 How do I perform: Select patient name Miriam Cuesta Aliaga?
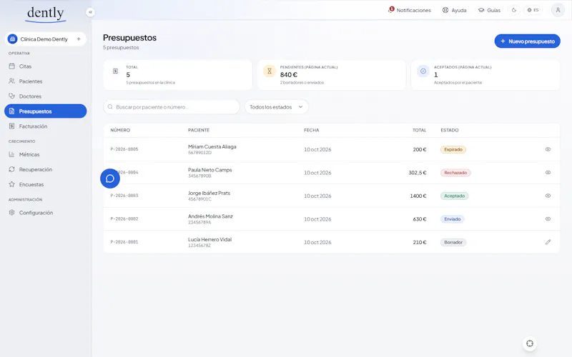click(212, 146)
